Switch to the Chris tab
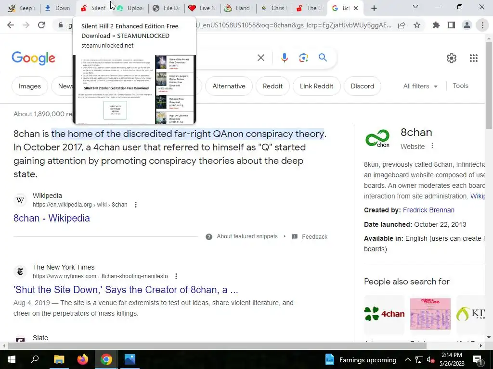This screenshot has width=493, height=369. 274,8
